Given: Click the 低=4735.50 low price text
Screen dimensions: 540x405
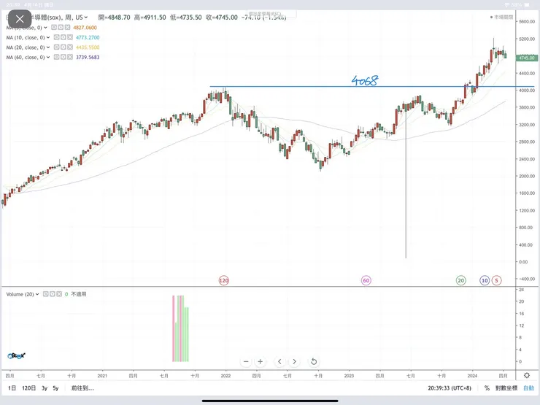Looking at the screenshot, I should (x=185, y=18).
